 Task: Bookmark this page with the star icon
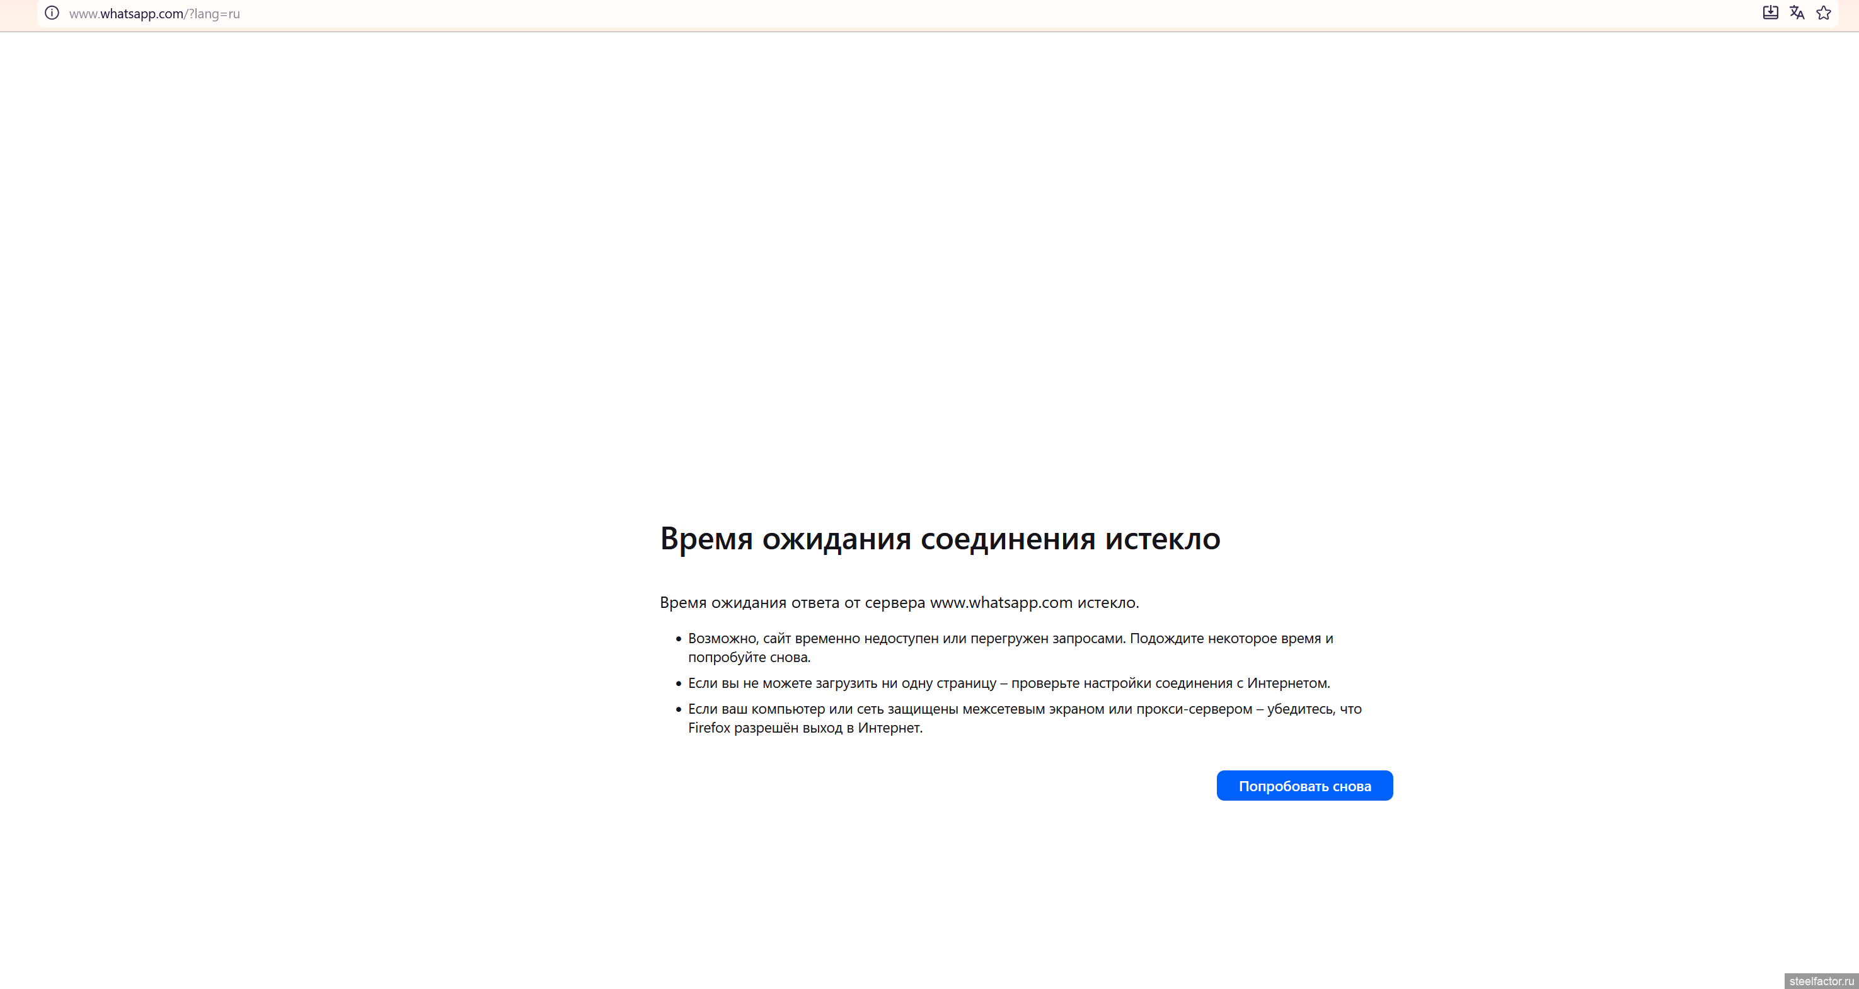(x=1824, y=13)
